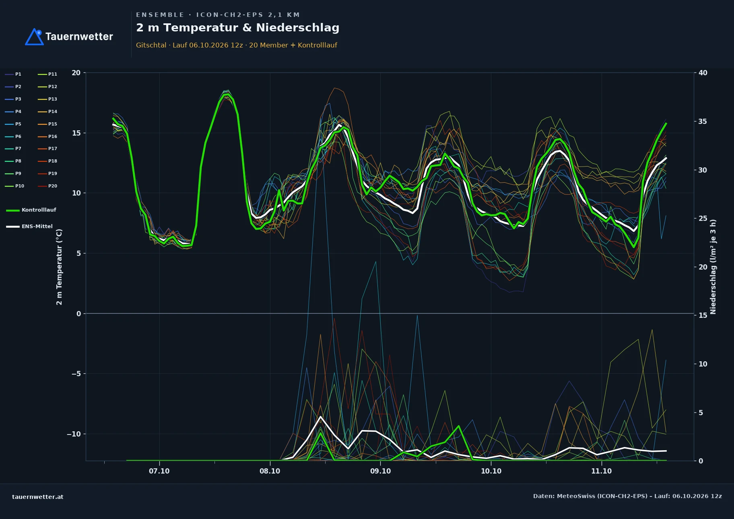Toggle the P6 legend entry
The image size is (734, 519).
[13, 136]
